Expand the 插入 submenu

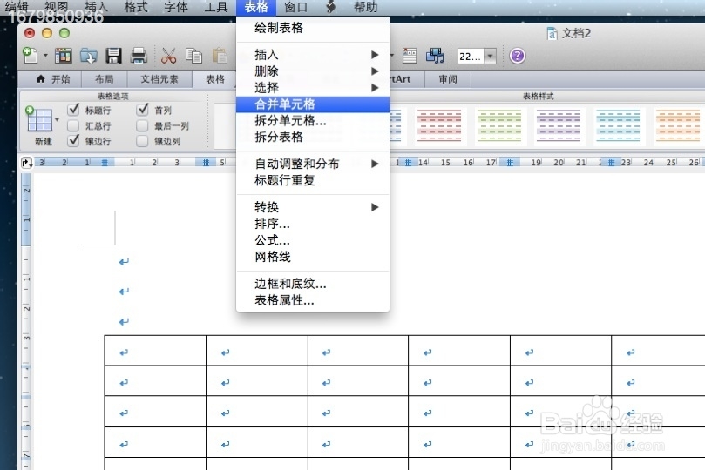click(313, 55)
